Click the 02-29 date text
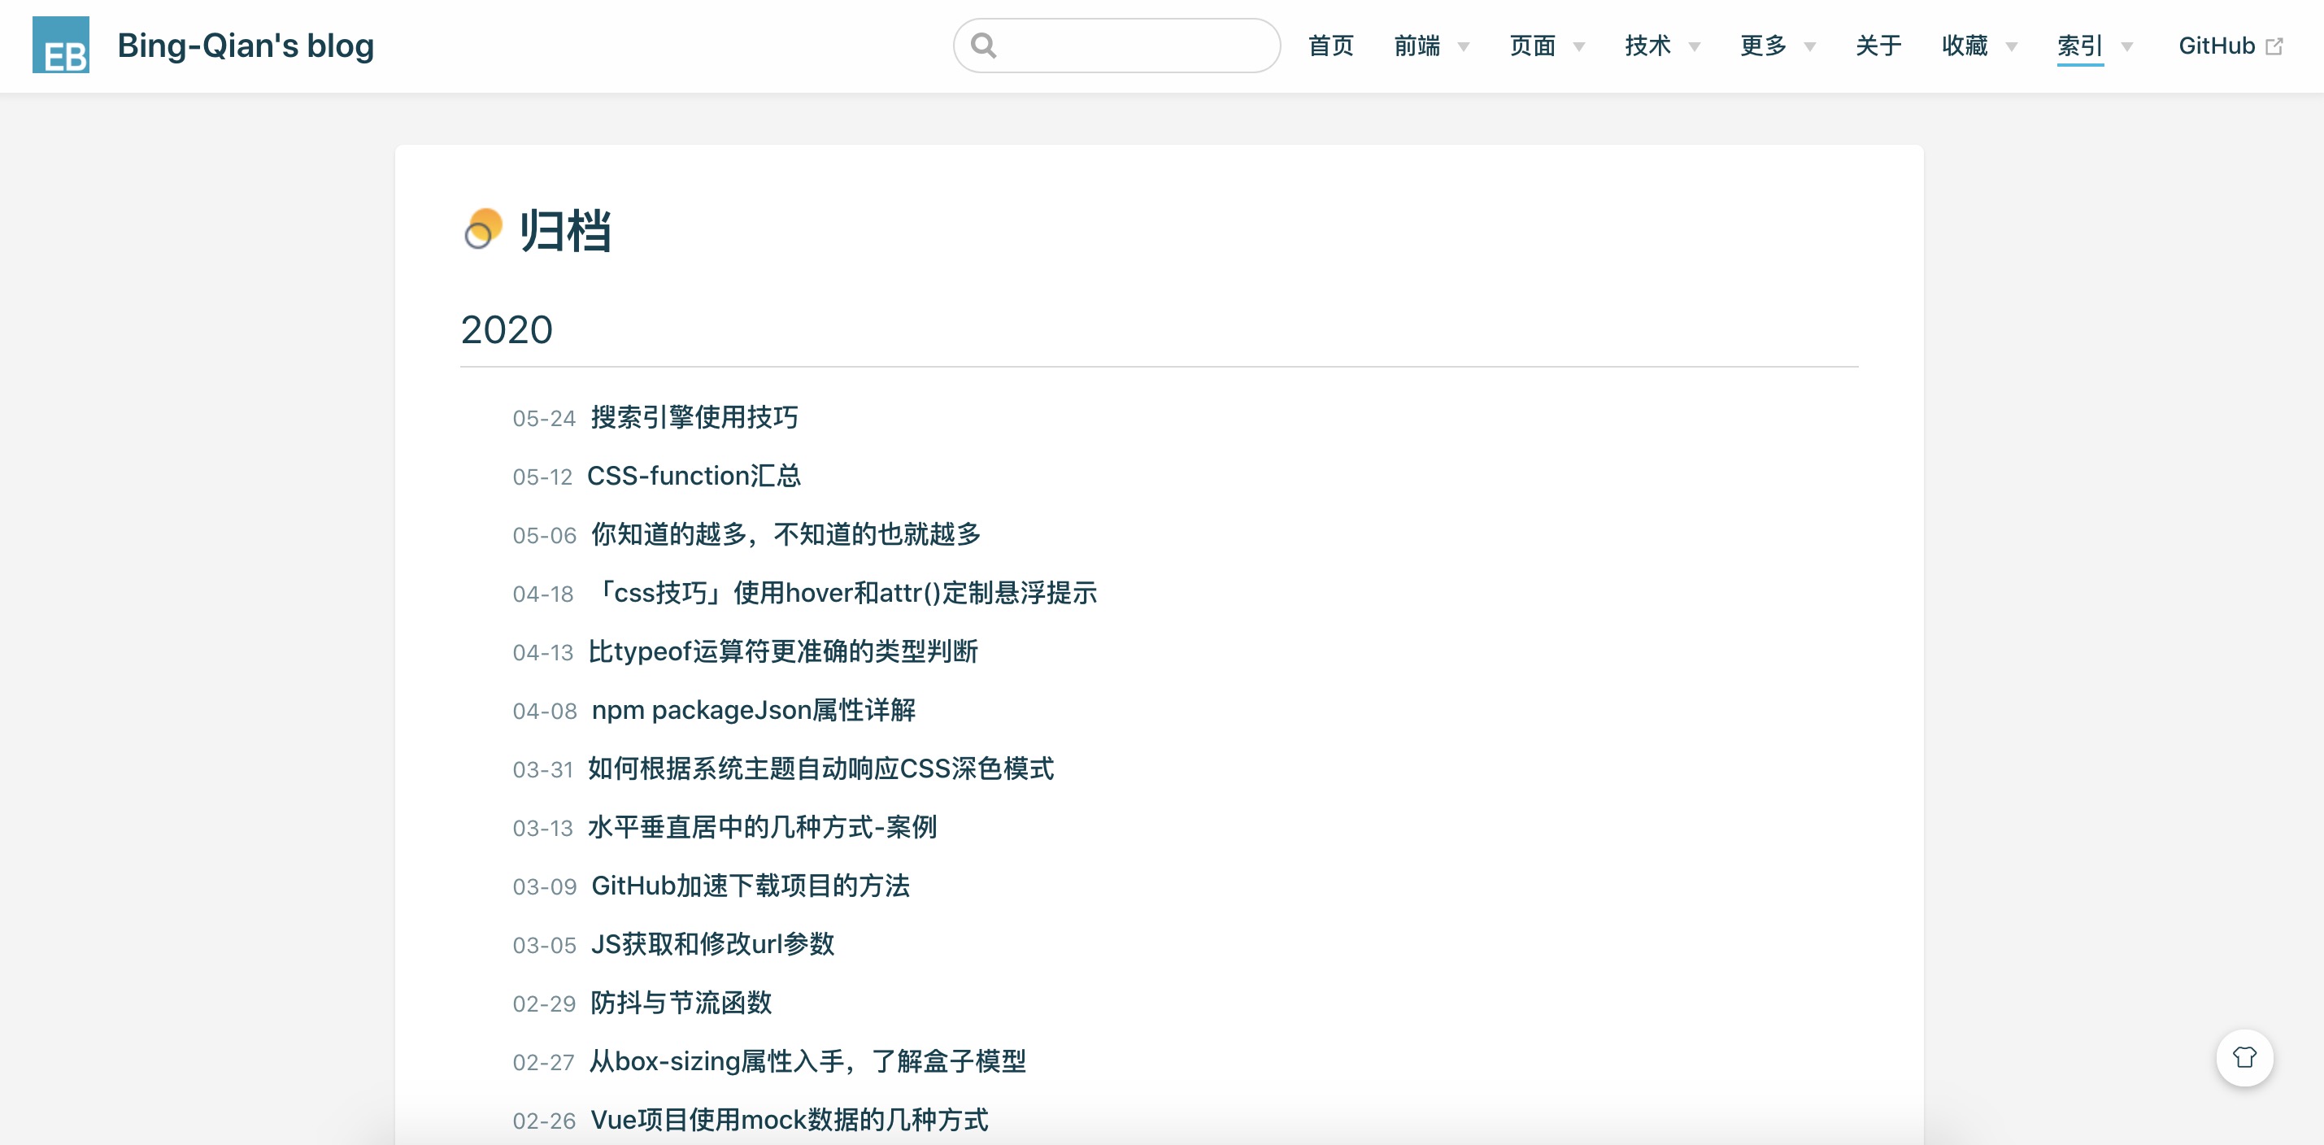This screenshot has width=2324, height=1145. (x=544, y=1005)
